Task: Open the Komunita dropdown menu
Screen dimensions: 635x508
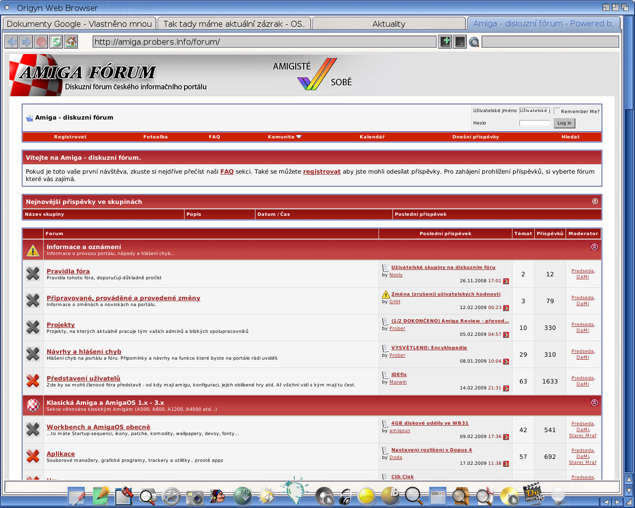Action: (x=284, y=137)
